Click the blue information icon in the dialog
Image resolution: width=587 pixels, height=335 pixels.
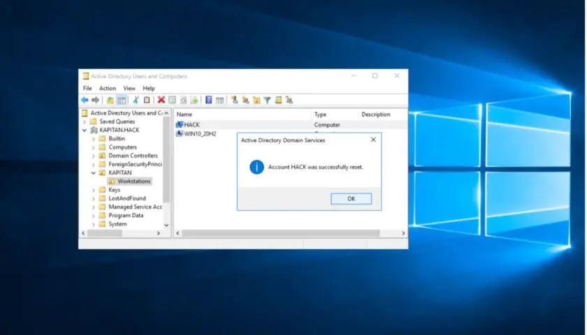coord(257,167)
